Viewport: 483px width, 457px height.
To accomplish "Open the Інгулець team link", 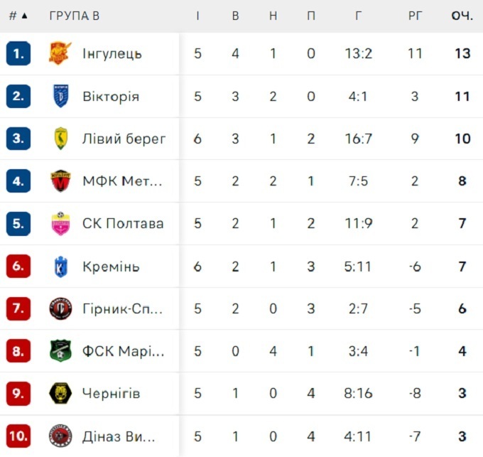I will (x=112, y=53).
